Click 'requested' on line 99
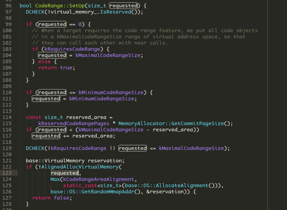The image size is (287, 210). point(52,24)
